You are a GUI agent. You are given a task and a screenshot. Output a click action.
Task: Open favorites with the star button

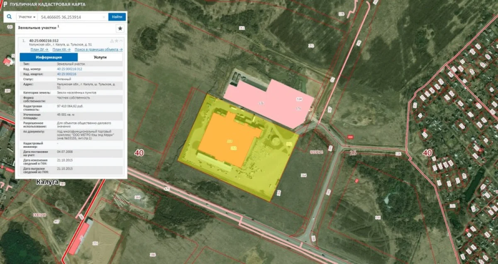[120, 28]
